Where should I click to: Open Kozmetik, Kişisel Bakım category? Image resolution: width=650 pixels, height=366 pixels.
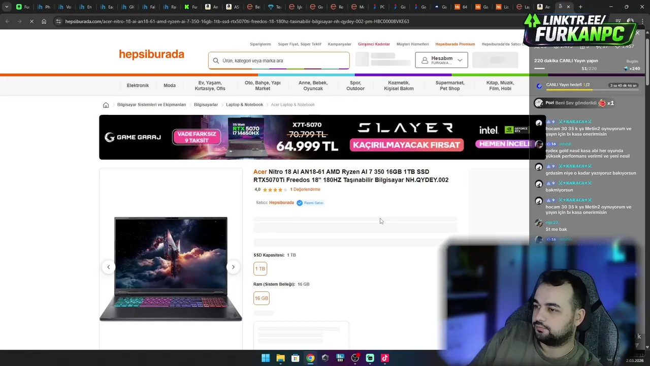[399, 85]
